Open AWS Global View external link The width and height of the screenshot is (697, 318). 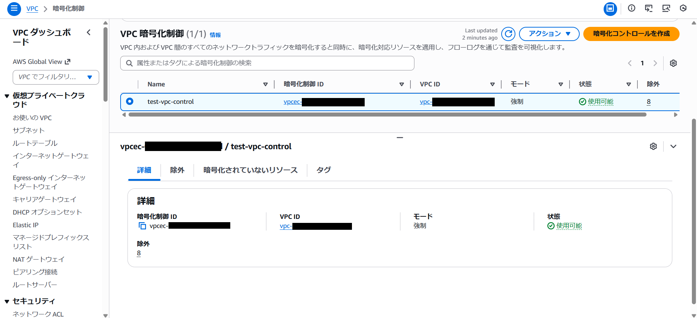point(41,62)
